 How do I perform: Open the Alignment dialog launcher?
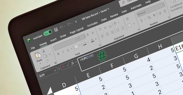point(139,30)
